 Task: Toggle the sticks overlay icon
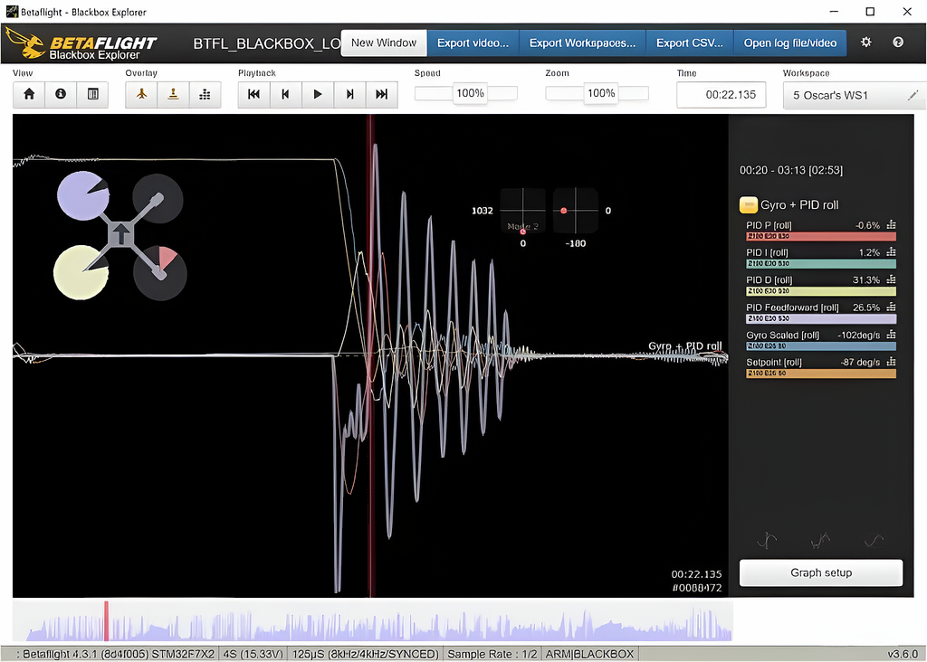pyautogui.click(x=173, y=94)
